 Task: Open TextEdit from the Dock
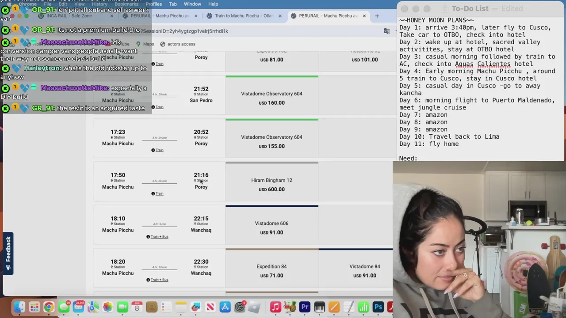coord(348,307)
